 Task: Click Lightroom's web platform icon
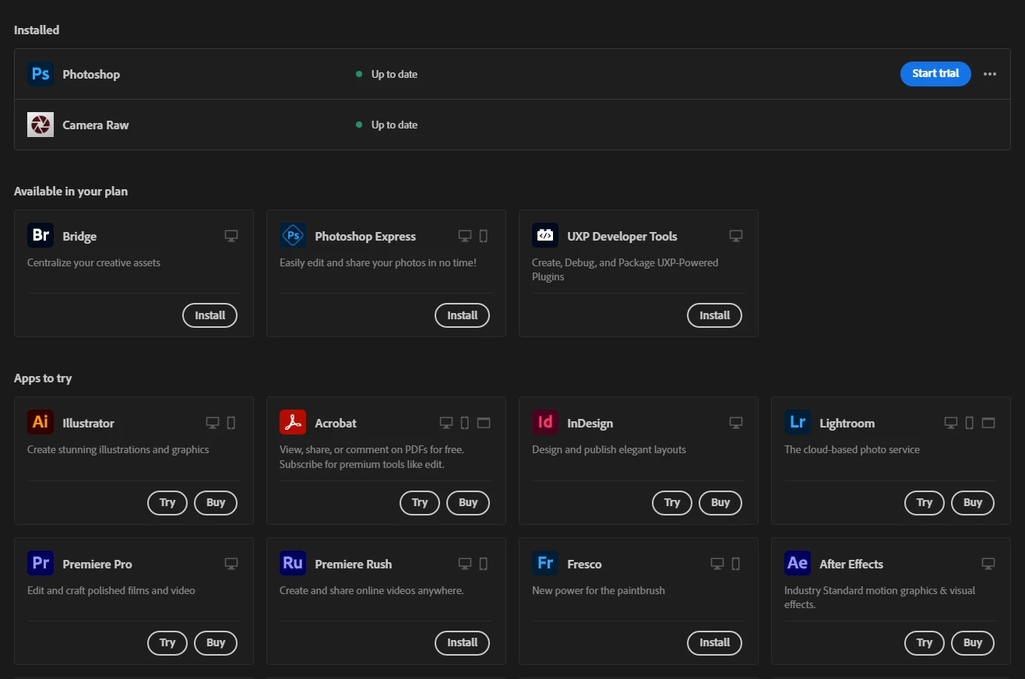click(988, 423)
